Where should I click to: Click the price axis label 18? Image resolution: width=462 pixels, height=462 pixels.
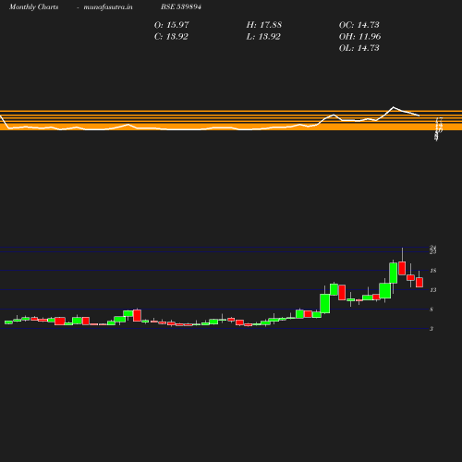point(433,271)
